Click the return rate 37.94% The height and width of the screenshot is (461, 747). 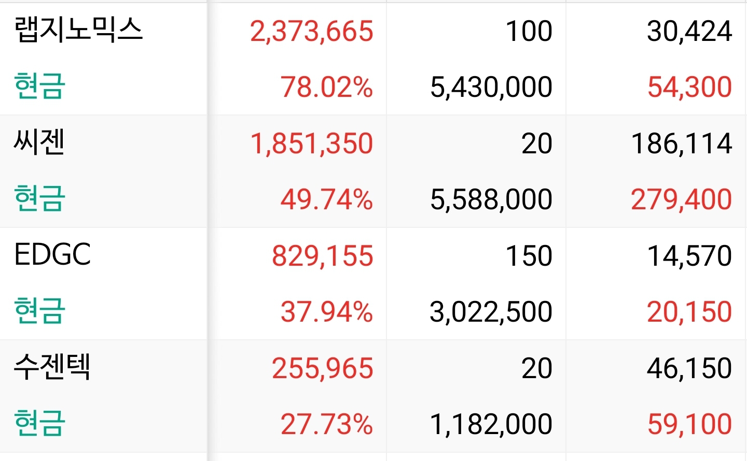[x=327, y=312]
